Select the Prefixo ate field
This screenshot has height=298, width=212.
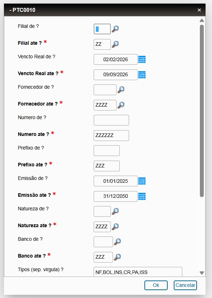pos(107,166)
